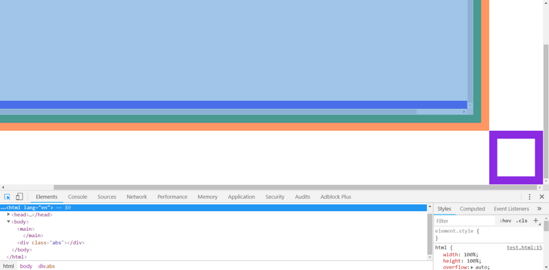Viewport: 549px width, 270px height.
Task: Click the body breadcrumb item
Action: [x=26, y=266]
